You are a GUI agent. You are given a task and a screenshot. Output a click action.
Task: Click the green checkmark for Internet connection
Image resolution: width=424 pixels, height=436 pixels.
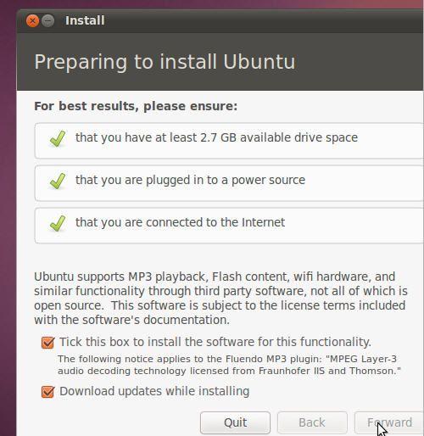pyautogui.click(x=58, y=223)
